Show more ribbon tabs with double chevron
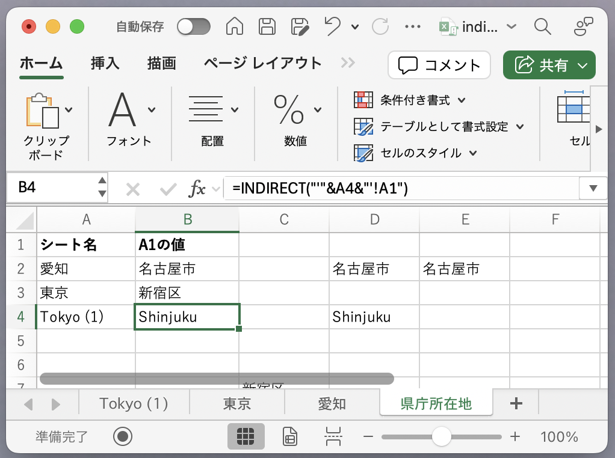The width and height of the screenshot is (615, 458). 347,63
